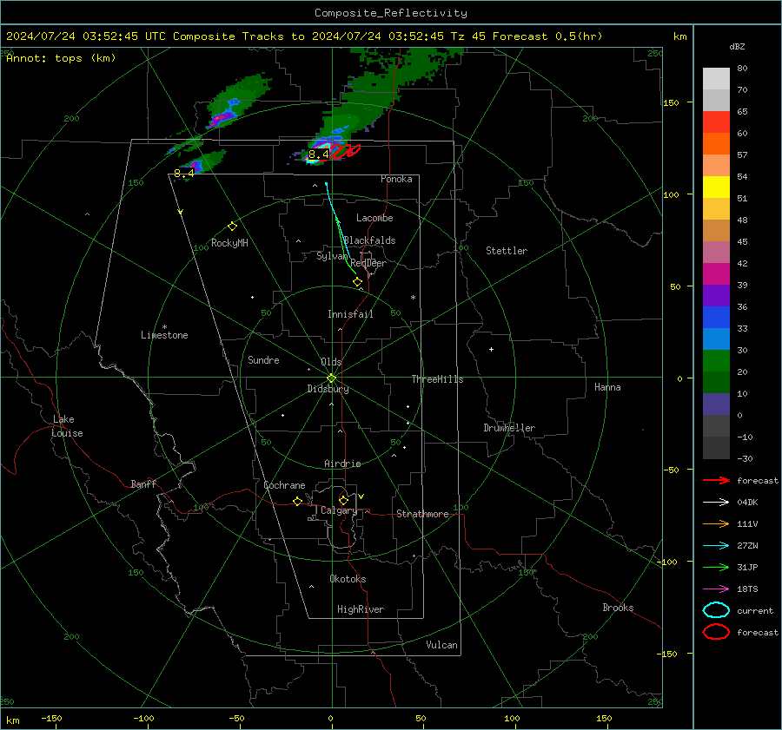Click the Drumheller town label
This screenshot has height=730, width=782.
(x=509, y=428)
